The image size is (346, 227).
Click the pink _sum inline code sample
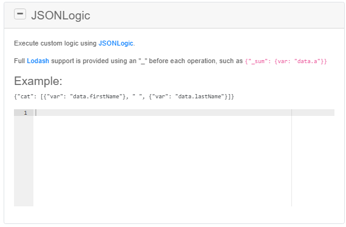286,61
